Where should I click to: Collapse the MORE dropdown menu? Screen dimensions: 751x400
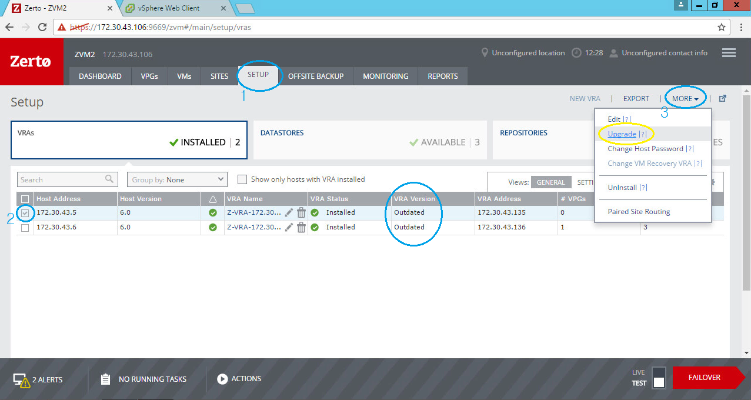pyautogui.click(x=685, y=99)
